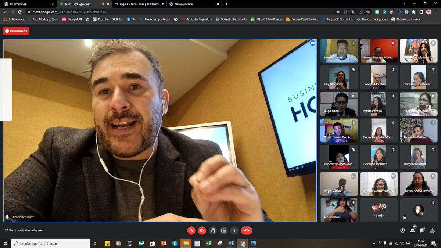Select Lilly Morales participant tile

coord(339,78)
